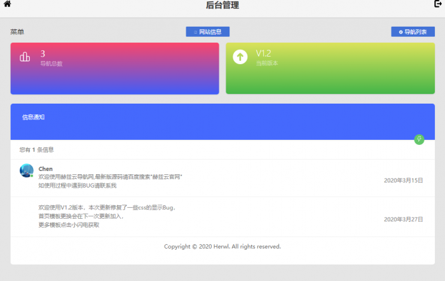Screen dimensions: 445x281
Task: Click the logout icon at top right
Action: [x=437, y=4]
